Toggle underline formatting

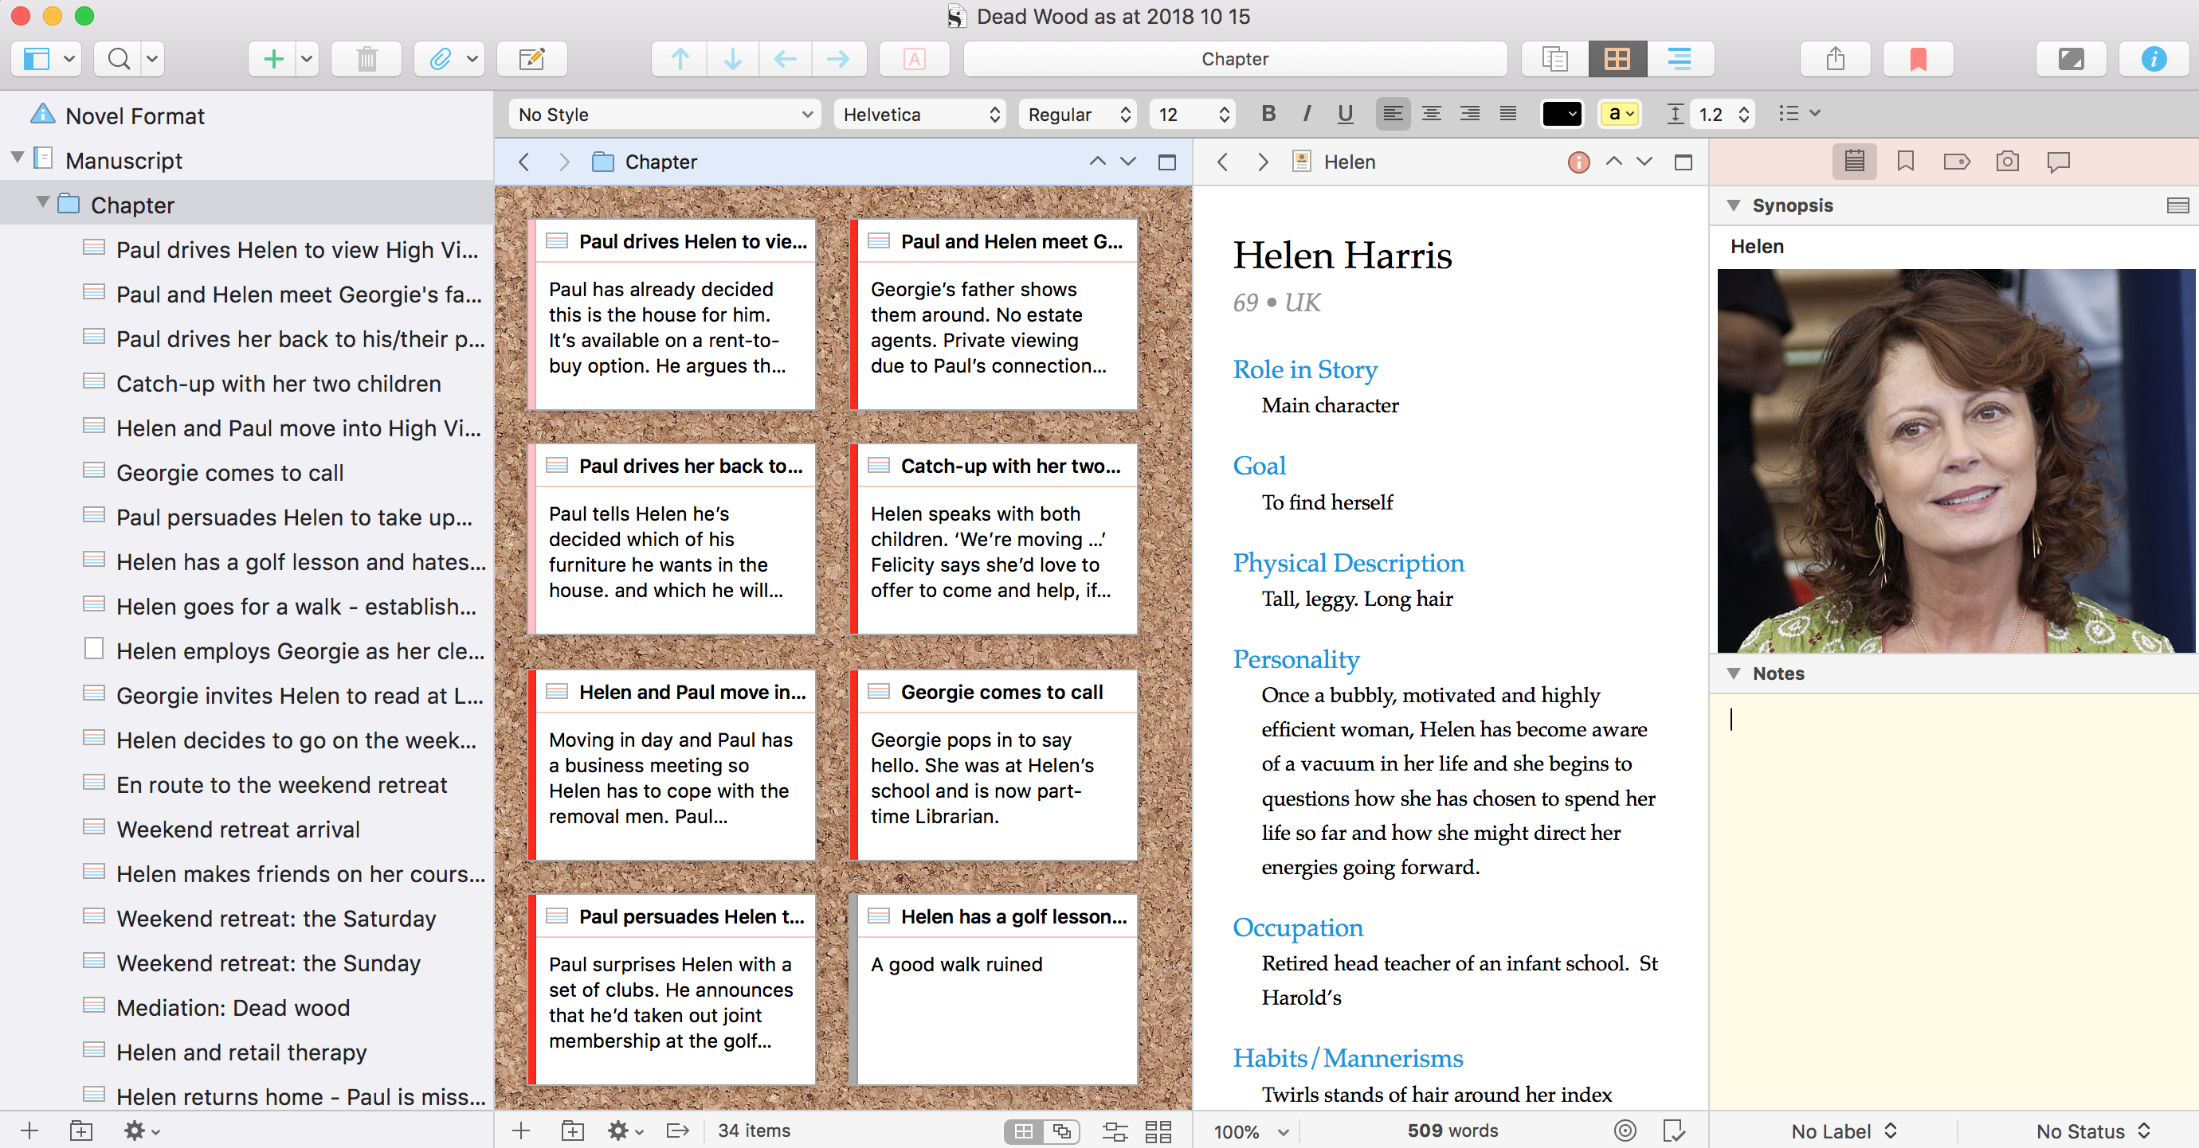click(1346, 113)
